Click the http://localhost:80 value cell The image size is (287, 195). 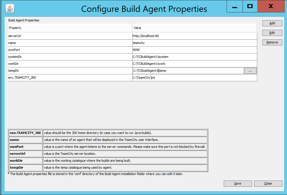195,36
